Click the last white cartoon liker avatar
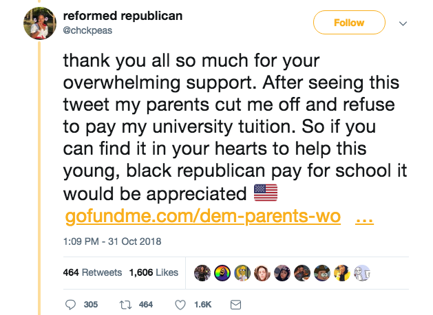 click(x=363, y=272)
